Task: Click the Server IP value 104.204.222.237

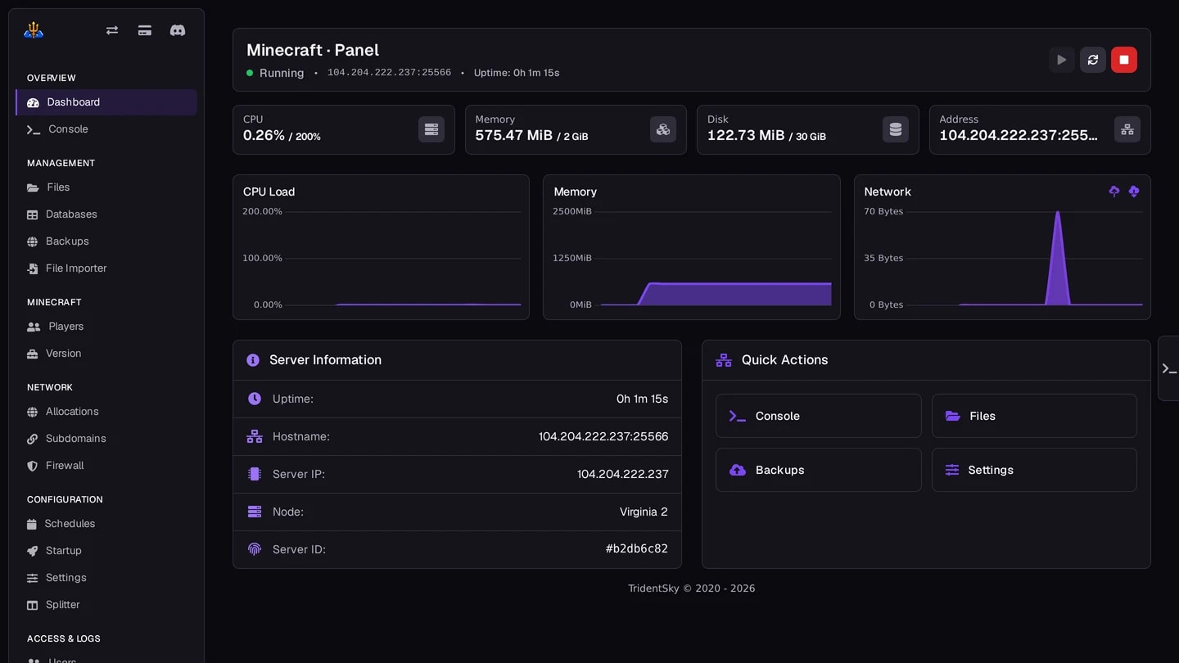Action: 622,474
